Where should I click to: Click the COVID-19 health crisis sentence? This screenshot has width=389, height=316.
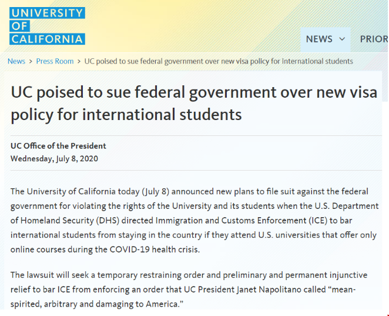click(105, 250)
